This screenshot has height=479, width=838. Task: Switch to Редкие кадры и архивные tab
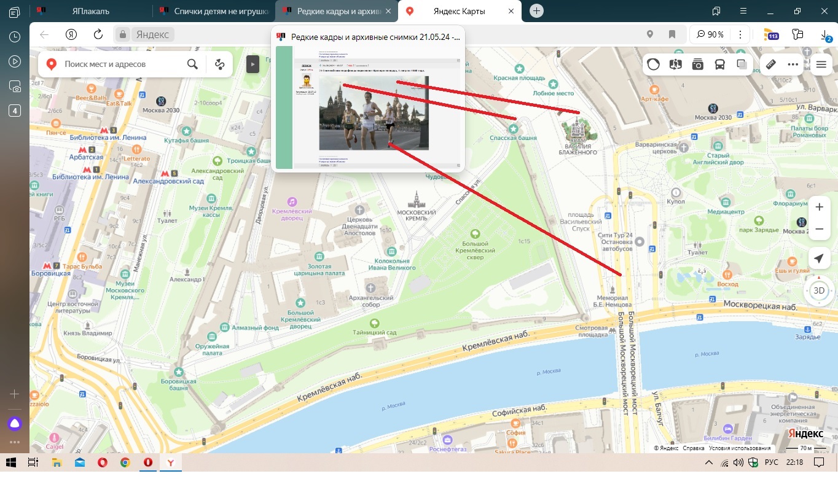click(x=337, y=11)
